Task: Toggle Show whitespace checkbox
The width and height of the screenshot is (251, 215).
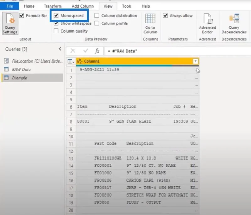Action: [56, 23]
